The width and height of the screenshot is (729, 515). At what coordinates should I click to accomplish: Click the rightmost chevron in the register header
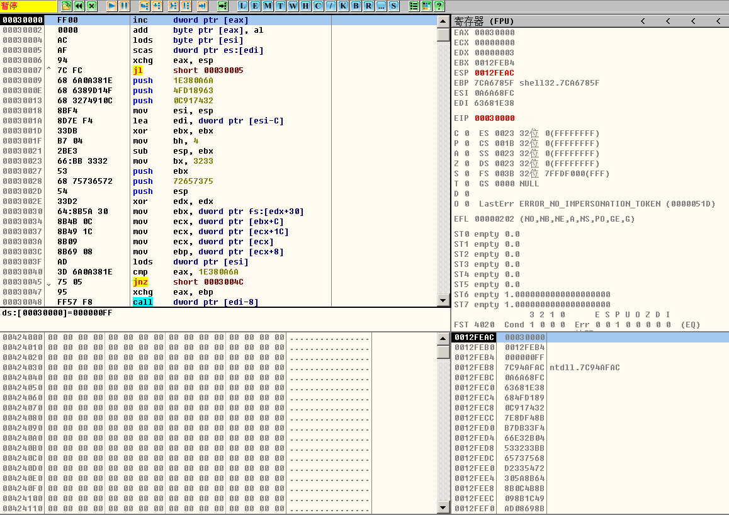coord(718,21)
